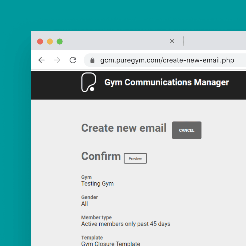Click the 'Gym Communications Manager' title
This screenshot has width=246, height=246.
[x=166, y=82]
